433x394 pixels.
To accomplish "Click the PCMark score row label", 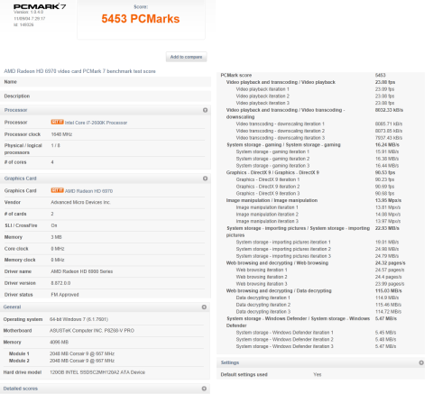I will pos(236,75).
